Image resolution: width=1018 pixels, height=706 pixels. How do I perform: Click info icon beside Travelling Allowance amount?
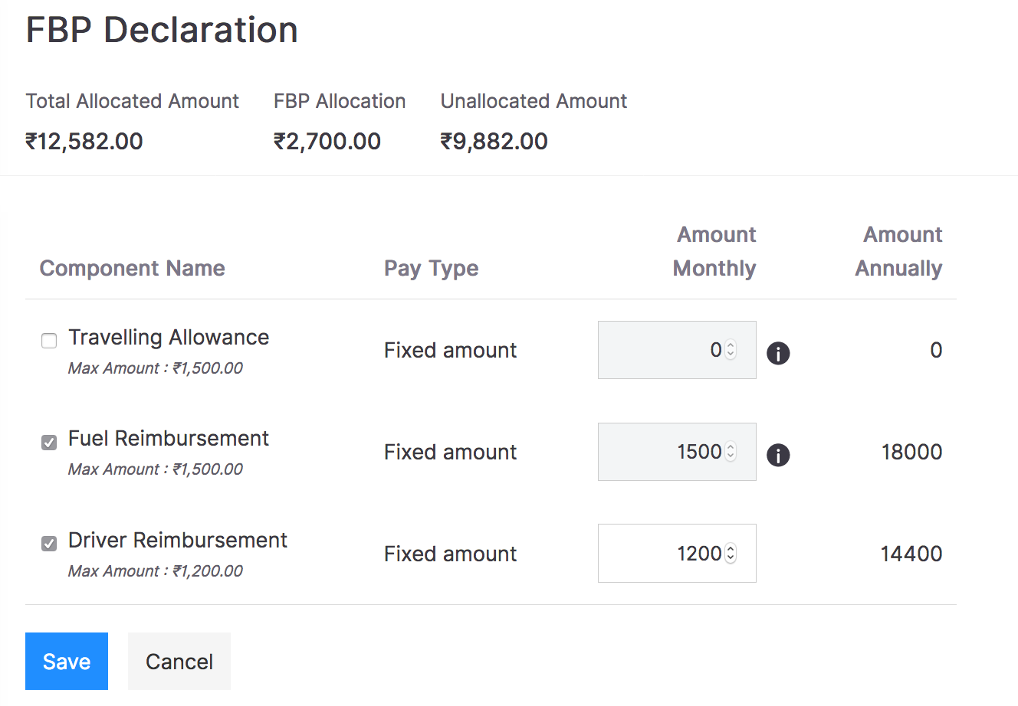pos(778,353)
